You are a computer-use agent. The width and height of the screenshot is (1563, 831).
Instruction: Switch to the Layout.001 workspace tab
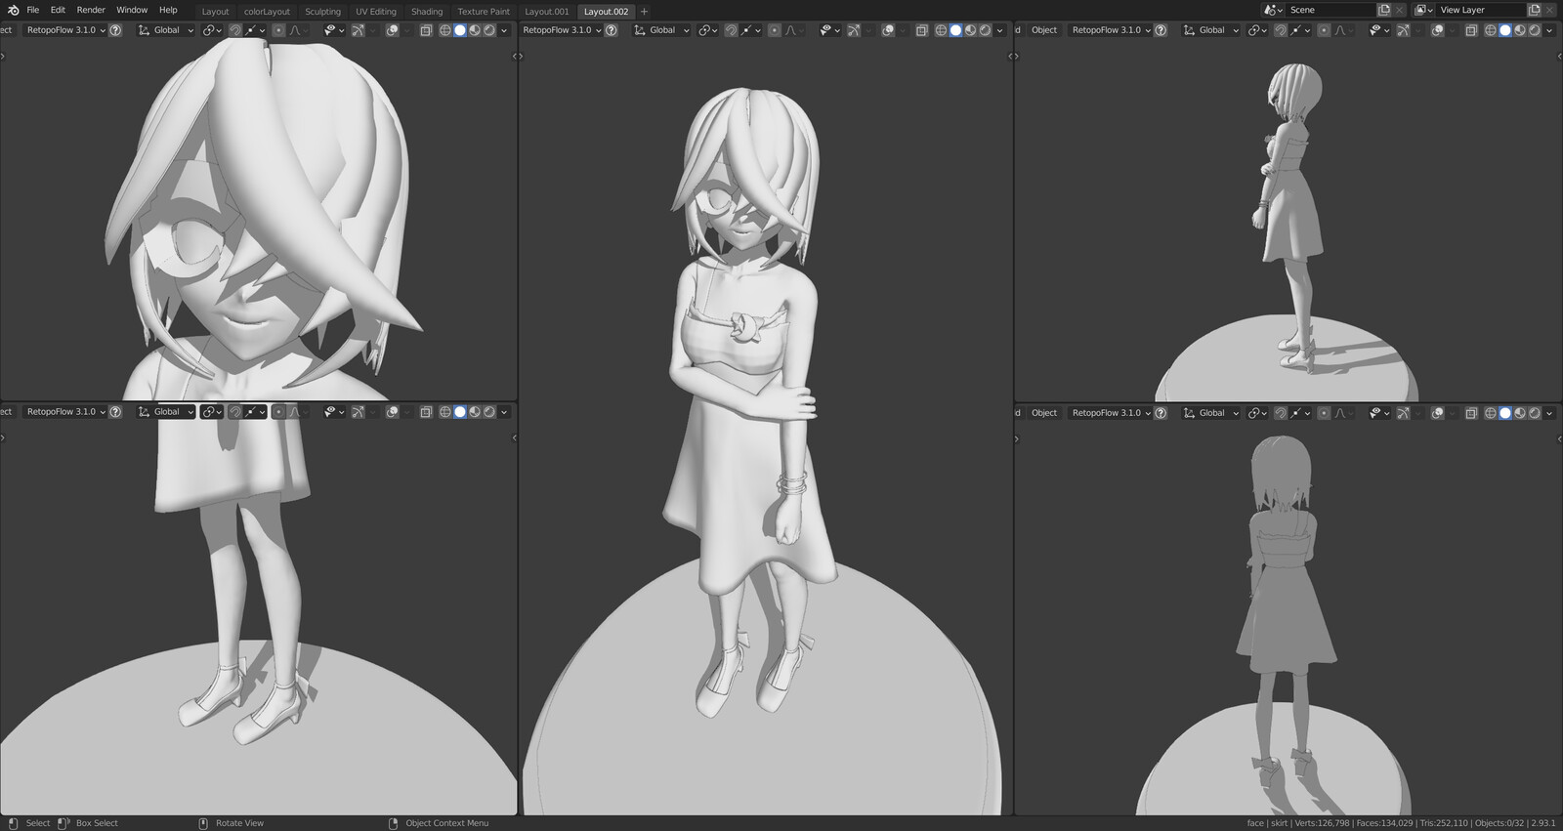point(546,12)
